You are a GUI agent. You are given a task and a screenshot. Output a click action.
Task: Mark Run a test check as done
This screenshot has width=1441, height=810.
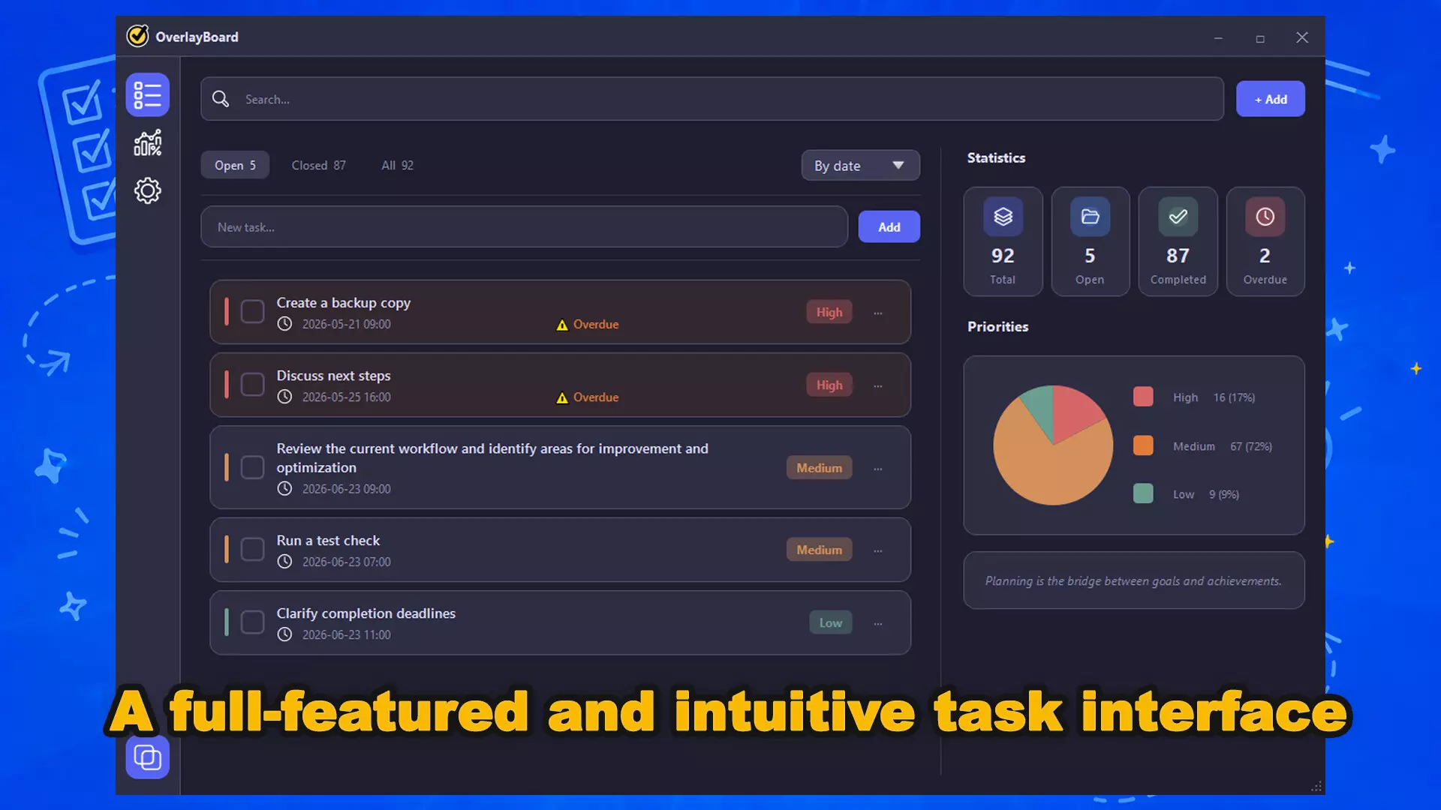252,549
